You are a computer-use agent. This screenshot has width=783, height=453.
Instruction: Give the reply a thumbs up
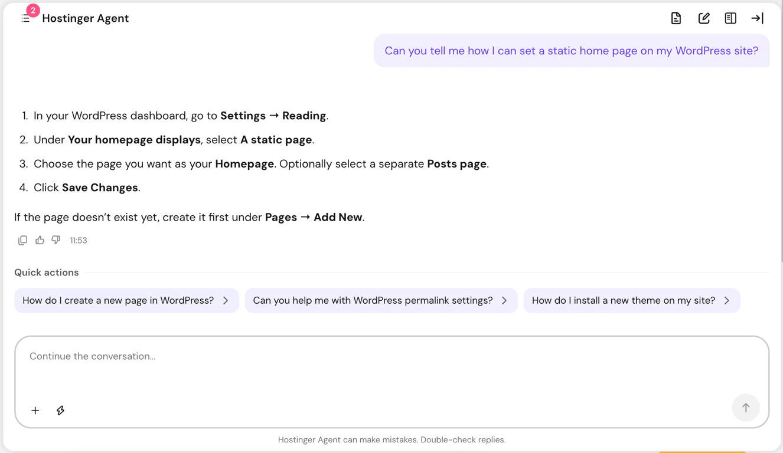click(40, 240)
